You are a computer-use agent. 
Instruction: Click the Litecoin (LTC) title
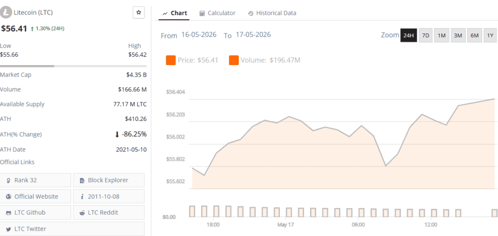33,13
